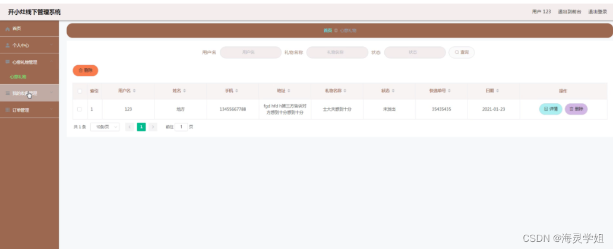Click 退出登录 in the header
This screenshot has height=249, width=613.
point(598,12)
